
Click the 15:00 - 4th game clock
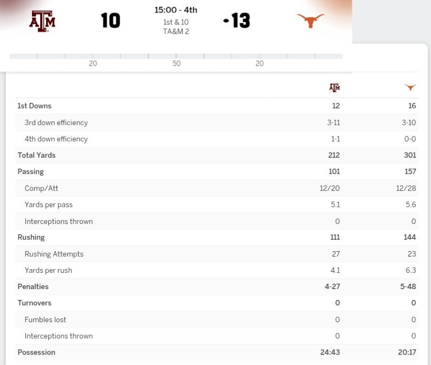[x=176, y=10]
